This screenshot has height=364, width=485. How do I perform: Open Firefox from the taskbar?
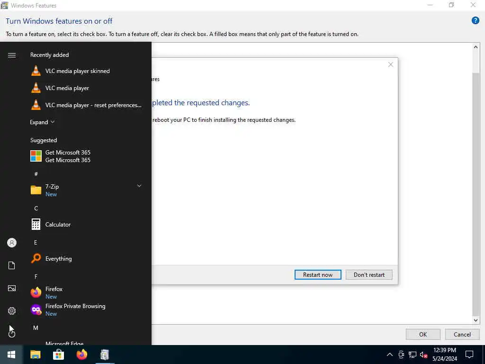pos(81,355)
